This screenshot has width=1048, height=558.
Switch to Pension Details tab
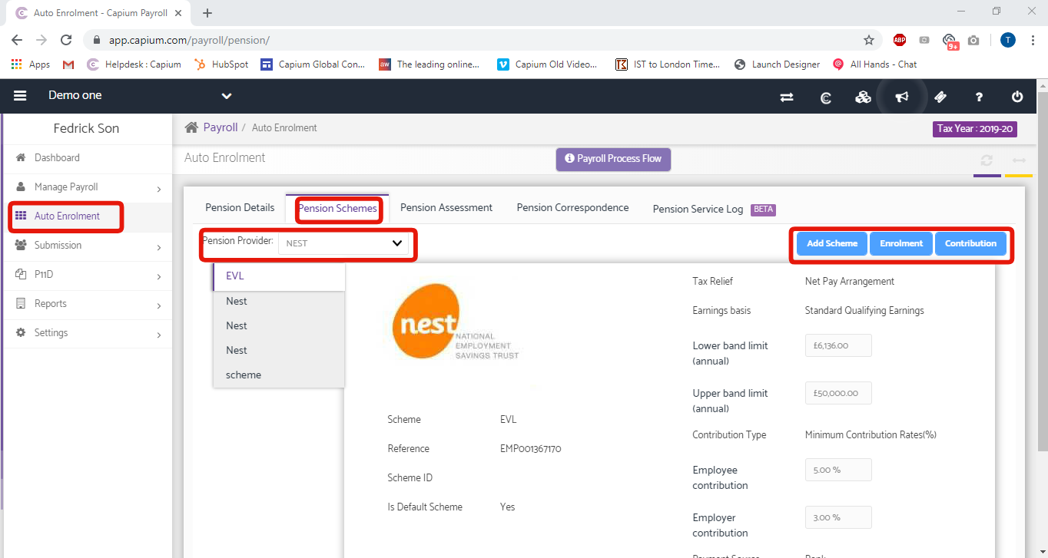[240, 208]
